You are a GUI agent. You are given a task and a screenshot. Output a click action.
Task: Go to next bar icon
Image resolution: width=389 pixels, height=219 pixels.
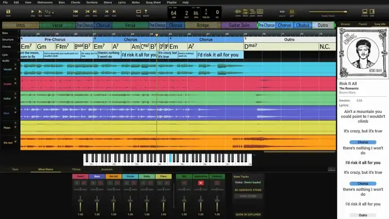point(114,11)
